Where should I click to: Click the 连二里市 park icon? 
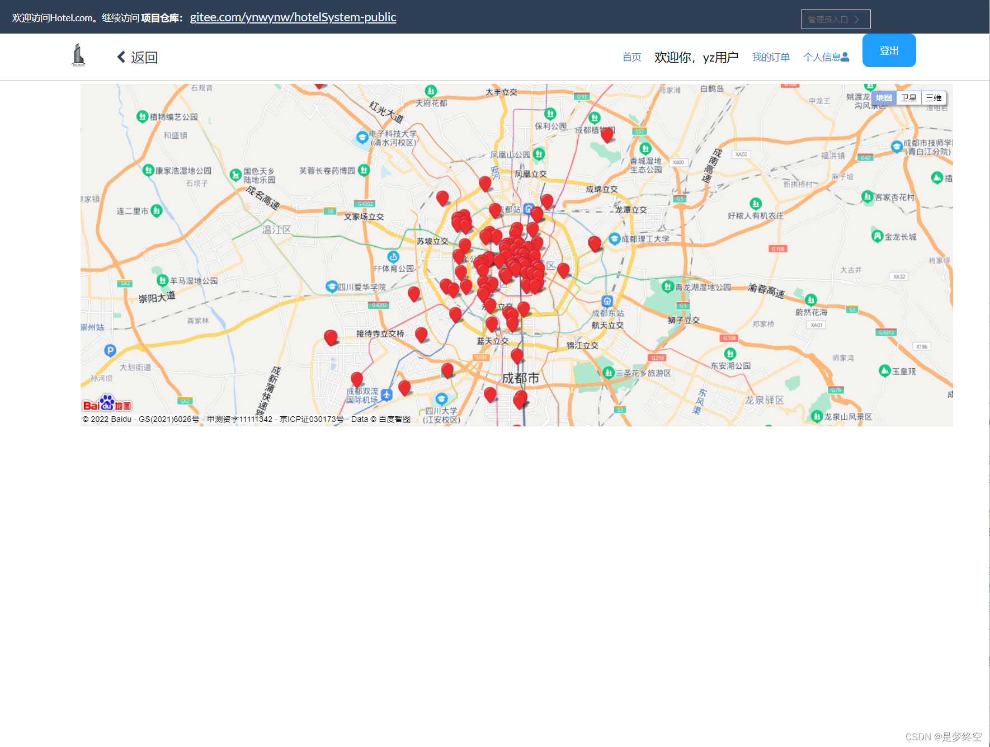point(157,211)
